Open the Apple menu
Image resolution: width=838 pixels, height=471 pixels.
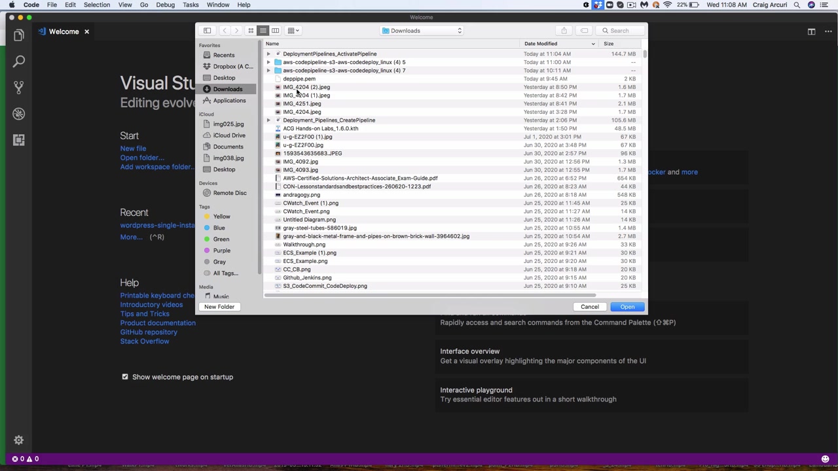(x=12, y=5)
